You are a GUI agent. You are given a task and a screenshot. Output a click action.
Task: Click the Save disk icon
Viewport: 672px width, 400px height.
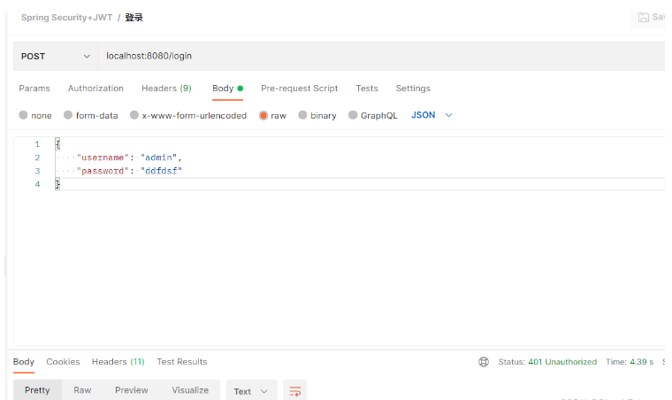644,17
